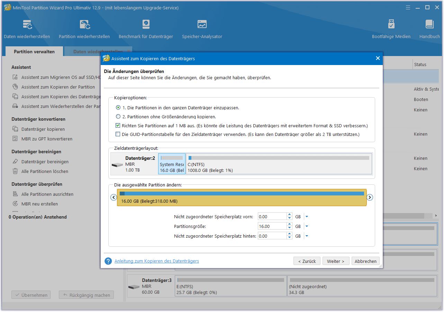Enable GUID-Partitionstabelle for target disk checkbox
444x312 pixels.
pos(118,134)
